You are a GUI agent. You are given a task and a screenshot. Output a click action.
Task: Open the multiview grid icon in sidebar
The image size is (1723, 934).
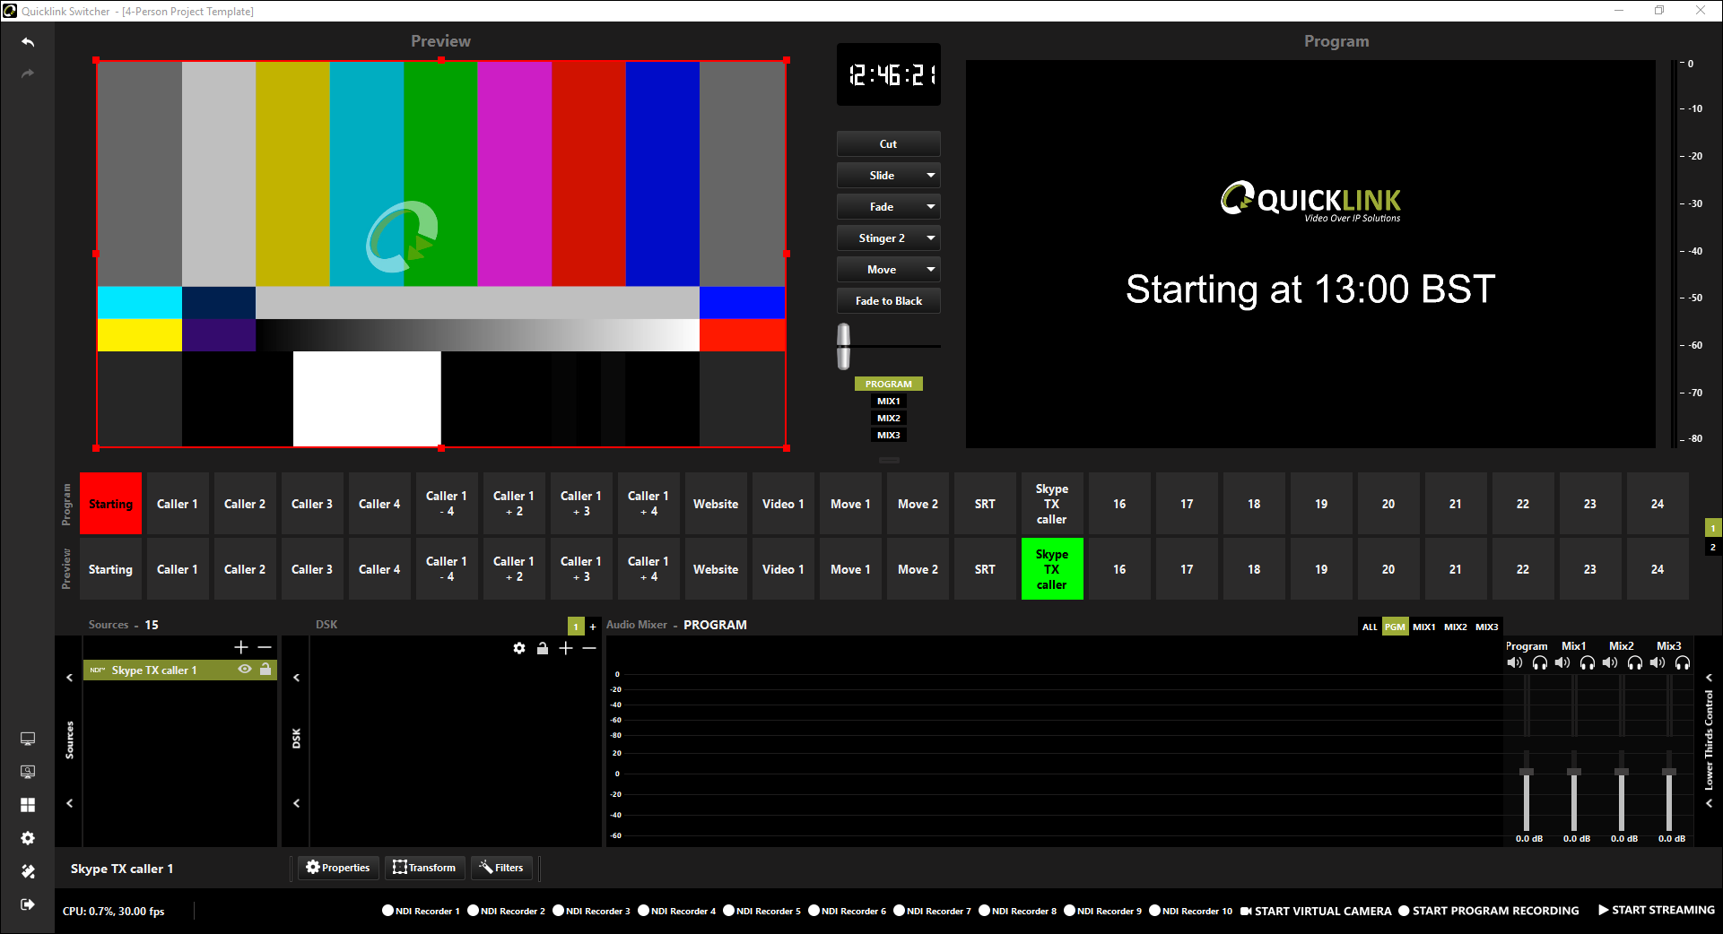[x=28, y=805]
